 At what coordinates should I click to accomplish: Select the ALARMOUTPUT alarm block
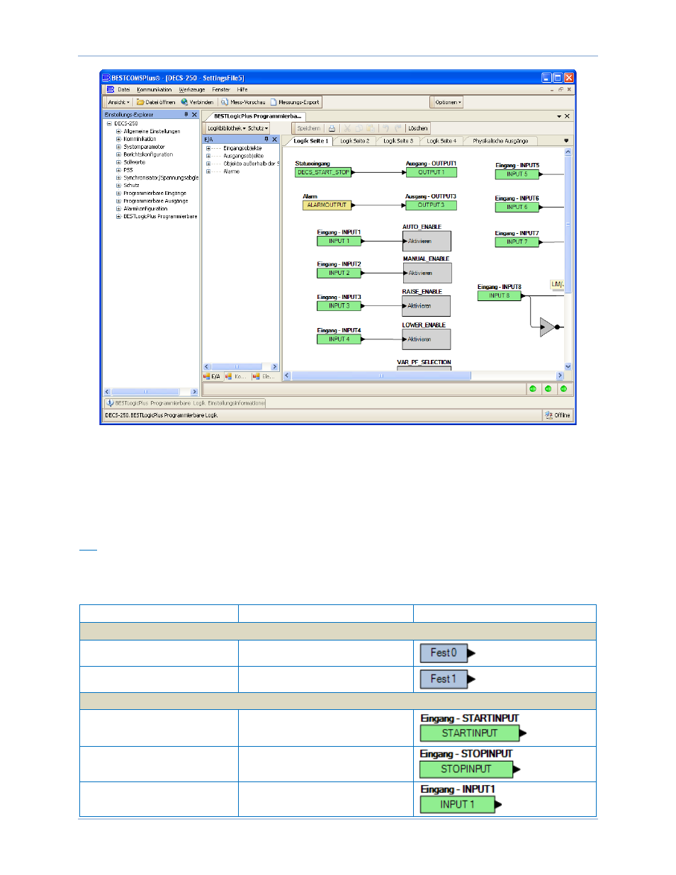pos(327,205)
